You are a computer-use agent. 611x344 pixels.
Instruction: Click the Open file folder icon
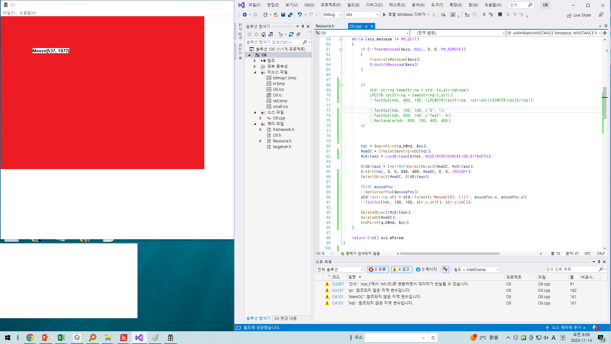point(276,15)
